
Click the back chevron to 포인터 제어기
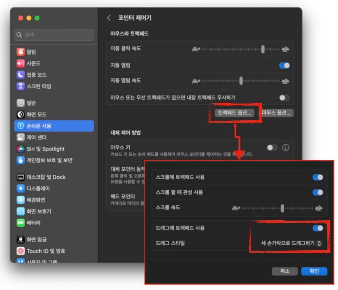(109, 18)
